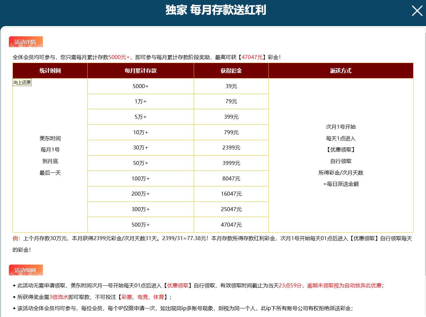Click the 【优惠领取】 text in 派送方式 column
Image resolution: width=426 pixels, height=317 pixels.
[x=341, y=150]
